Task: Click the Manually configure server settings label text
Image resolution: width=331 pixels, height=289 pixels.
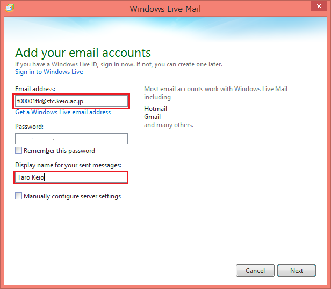Action: point(72,196)
